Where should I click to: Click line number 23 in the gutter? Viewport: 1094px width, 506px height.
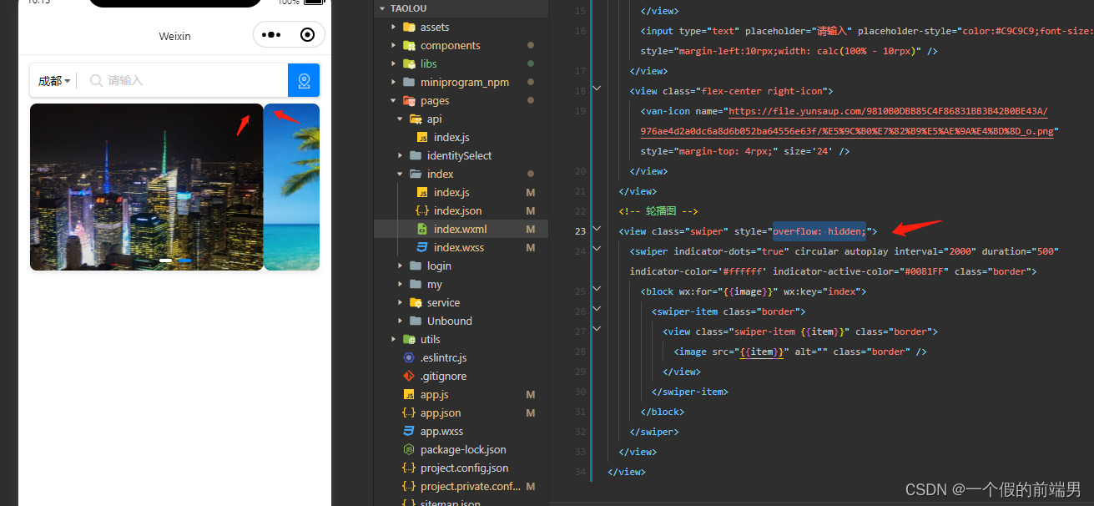tap(580, 231)
